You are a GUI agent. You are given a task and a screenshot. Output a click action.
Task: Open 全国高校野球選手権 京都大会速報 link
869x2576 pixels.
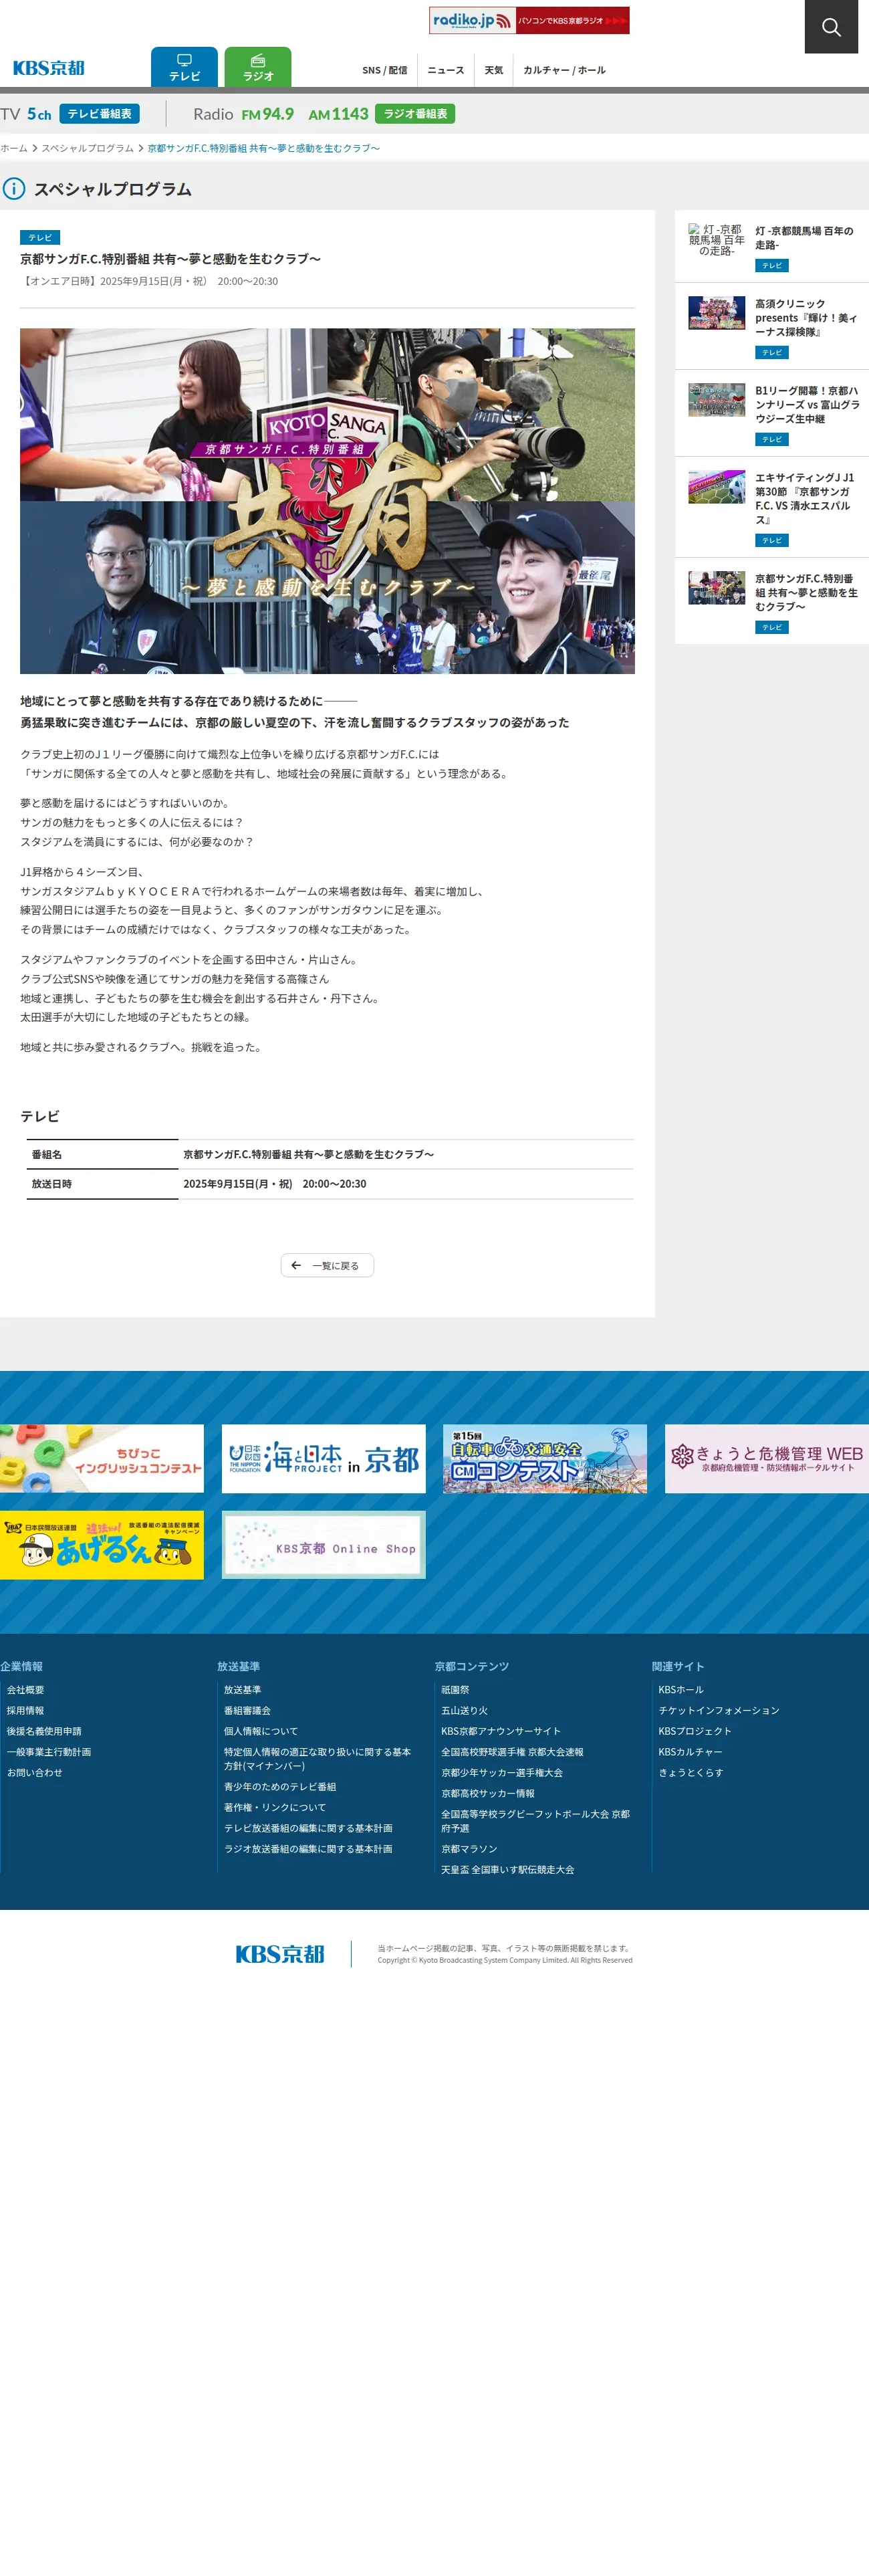[x=512, y=1752]
